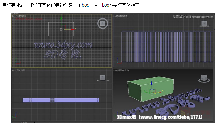Open the 透视 view label menu

[x=120, y=70]
